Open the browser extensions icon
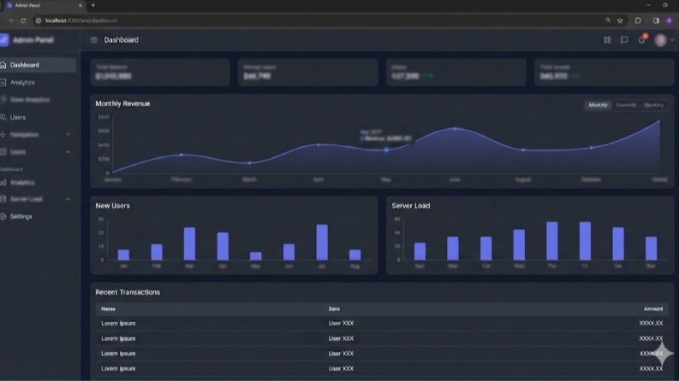This screenshot has width=679, height=381. (x=638, y=21)
